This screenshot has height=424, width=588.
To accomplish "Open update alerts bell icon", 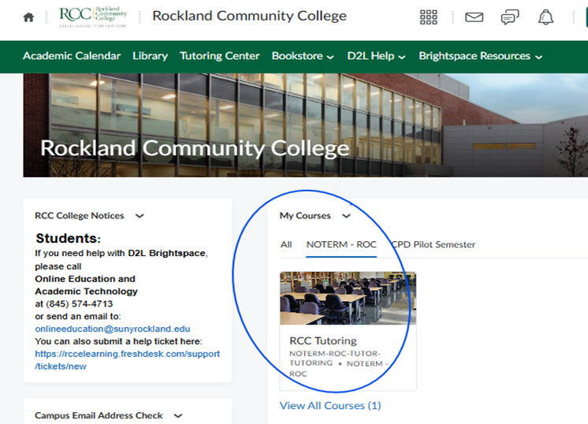I will coord(545,17).
